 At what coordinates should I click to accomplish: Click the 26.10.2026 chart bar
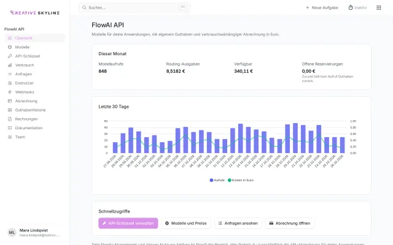coord(342,145)
